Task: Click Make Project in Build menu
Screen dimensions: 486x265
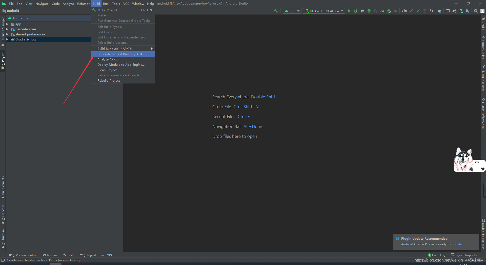Action: pyautogui.click(x=123, y=10)
